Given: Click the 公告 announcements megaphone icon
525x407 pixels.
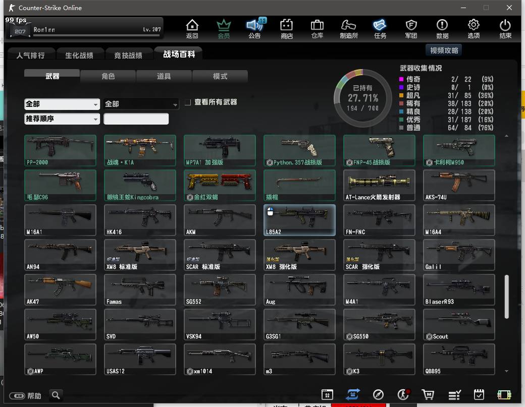Looking at the screenshot, I should pos(254,28).
